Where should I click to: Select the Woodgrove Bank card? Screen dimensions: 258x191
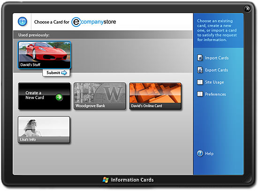coord(100,96)
